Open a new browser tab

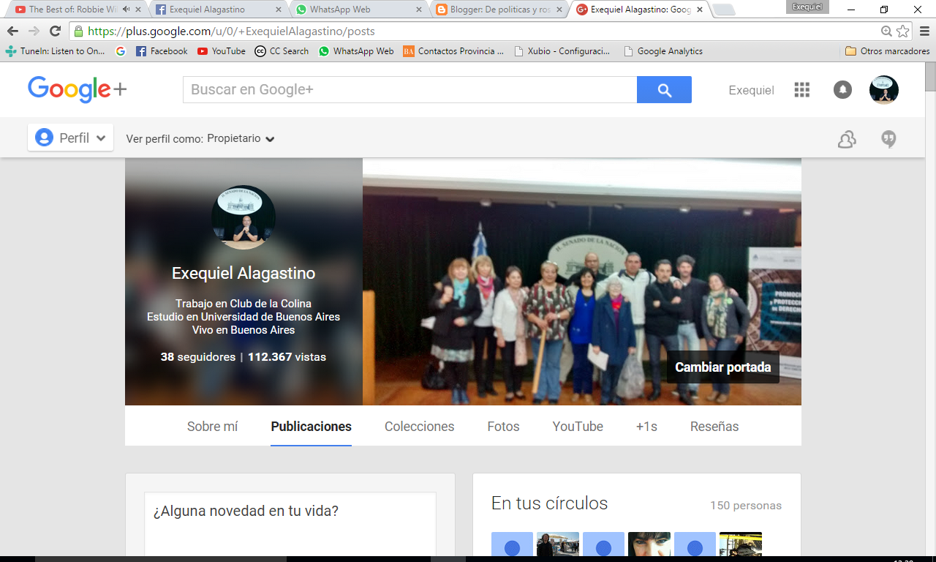pyautogui.click(x=723, y=10)
